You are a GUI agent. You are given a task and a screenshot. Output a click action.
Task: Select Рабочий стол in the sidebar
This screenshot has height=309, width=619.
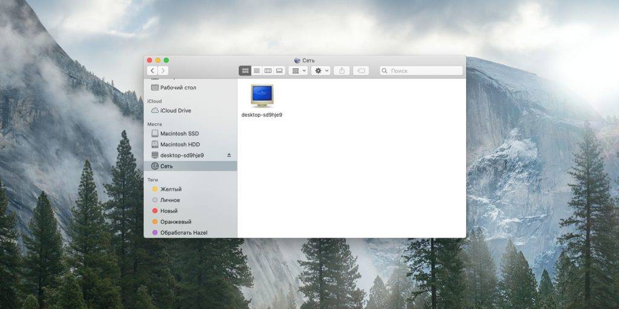tap(178, 88)
